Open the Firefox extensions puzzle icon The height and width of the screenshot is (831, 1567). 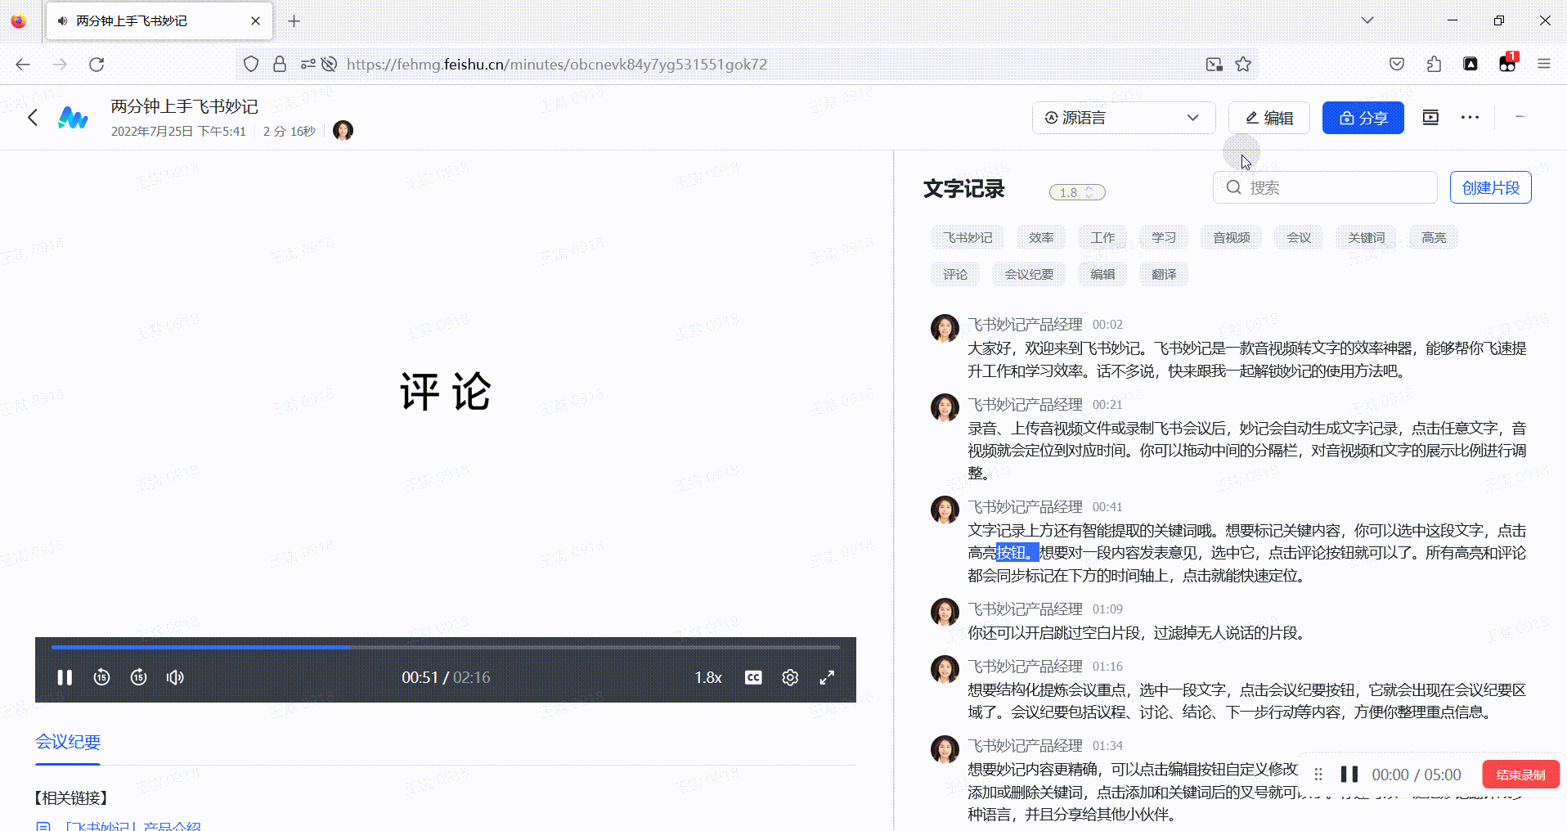[1434, 65]
